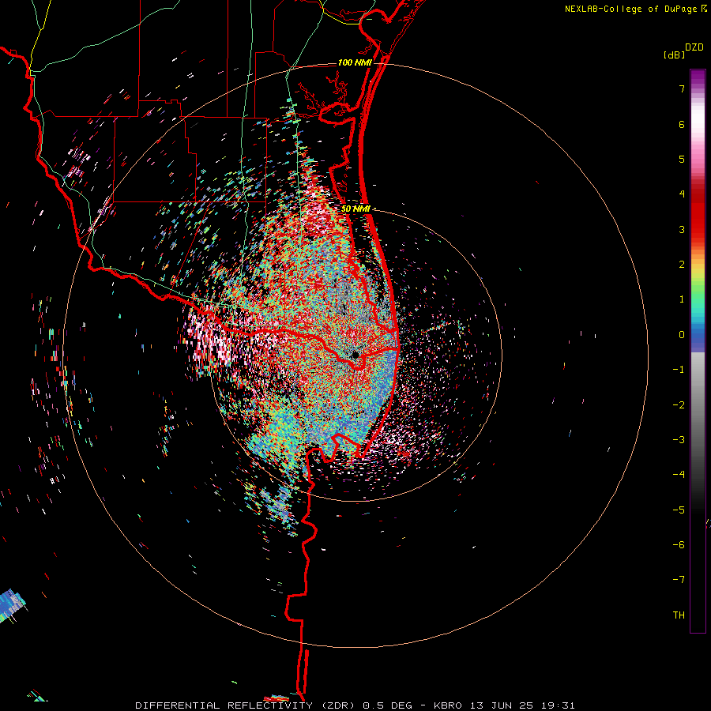Click the TH threshold label on the scale
The height and width of the screenshot is (711, 711).
coord(679,615)
